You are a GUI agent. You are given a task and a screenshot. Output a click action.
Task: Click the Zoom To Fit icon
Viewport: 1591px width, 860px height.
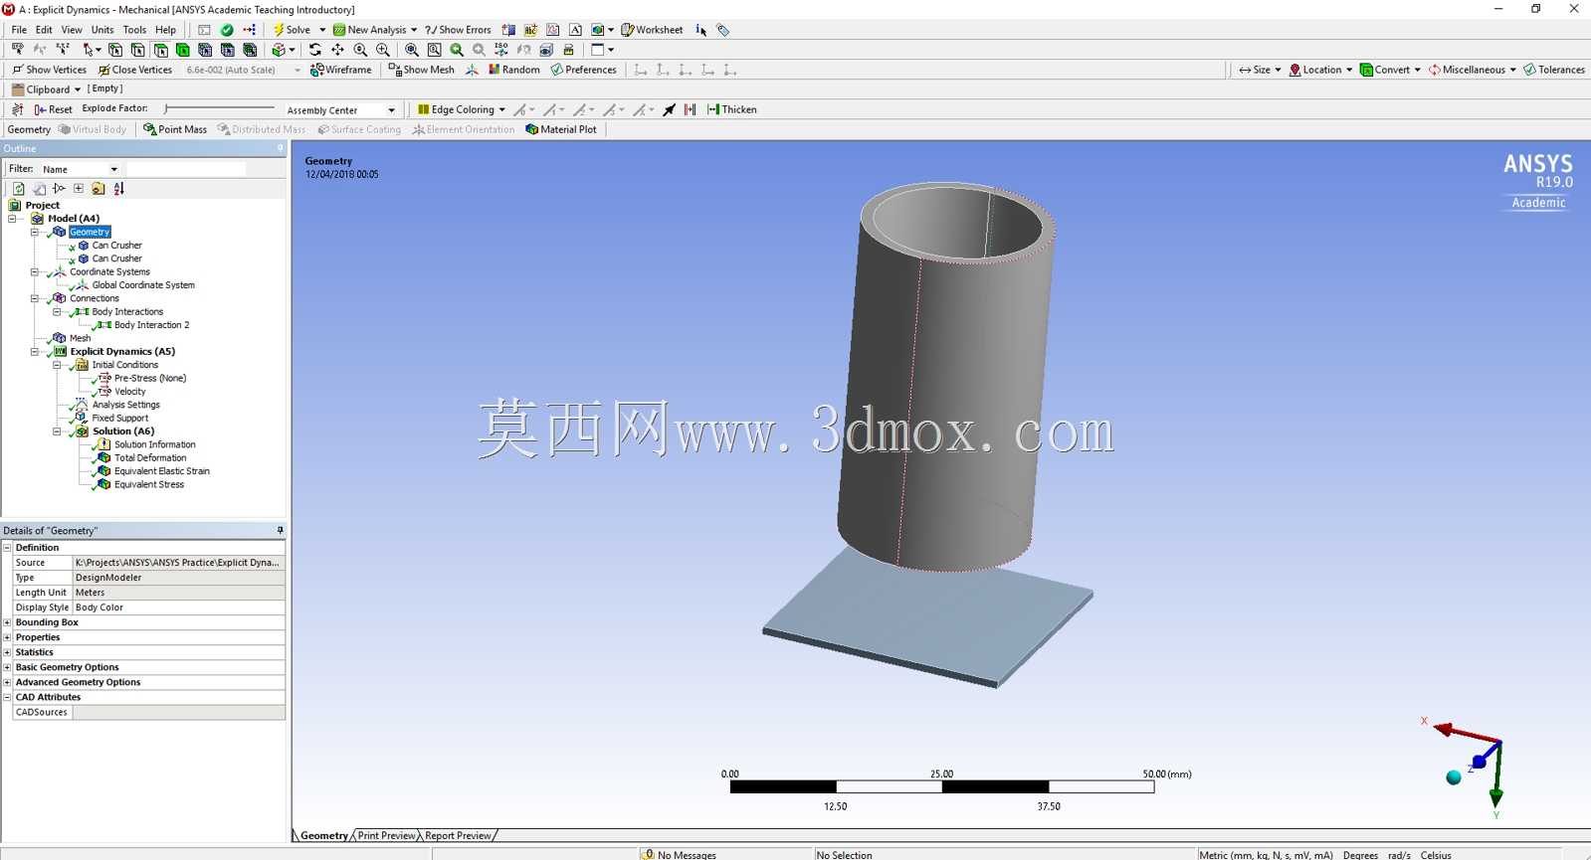click(x=411, y=50)
